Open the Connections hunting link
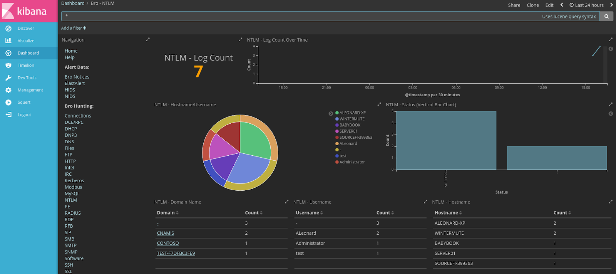Image resolution: width=616 pixels, height=274 pixels. (78, 116)
